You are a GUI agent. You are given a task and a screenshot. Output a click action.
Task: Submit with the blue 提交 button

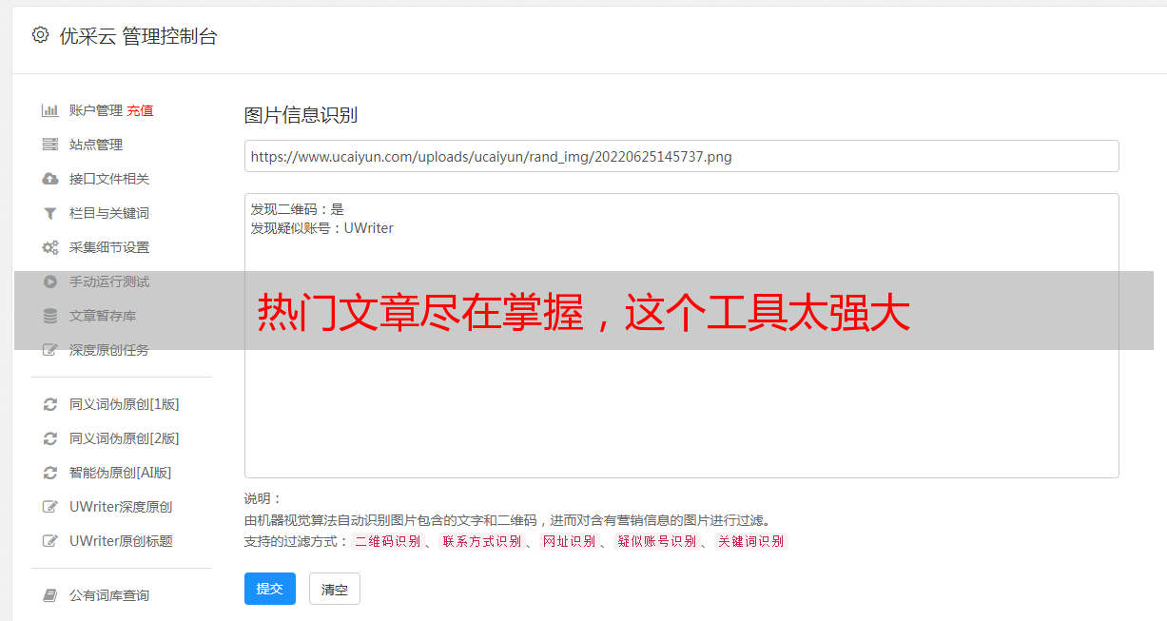pyautogui.click(x=270, y=589)
